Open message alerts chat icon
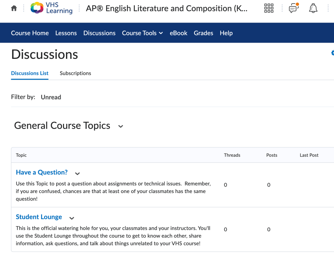This screenshot has height=259, width=334. (x=294, y=8)
